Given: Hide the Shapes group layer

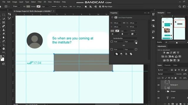Looking at the screenshot, I should coord(159,91).
